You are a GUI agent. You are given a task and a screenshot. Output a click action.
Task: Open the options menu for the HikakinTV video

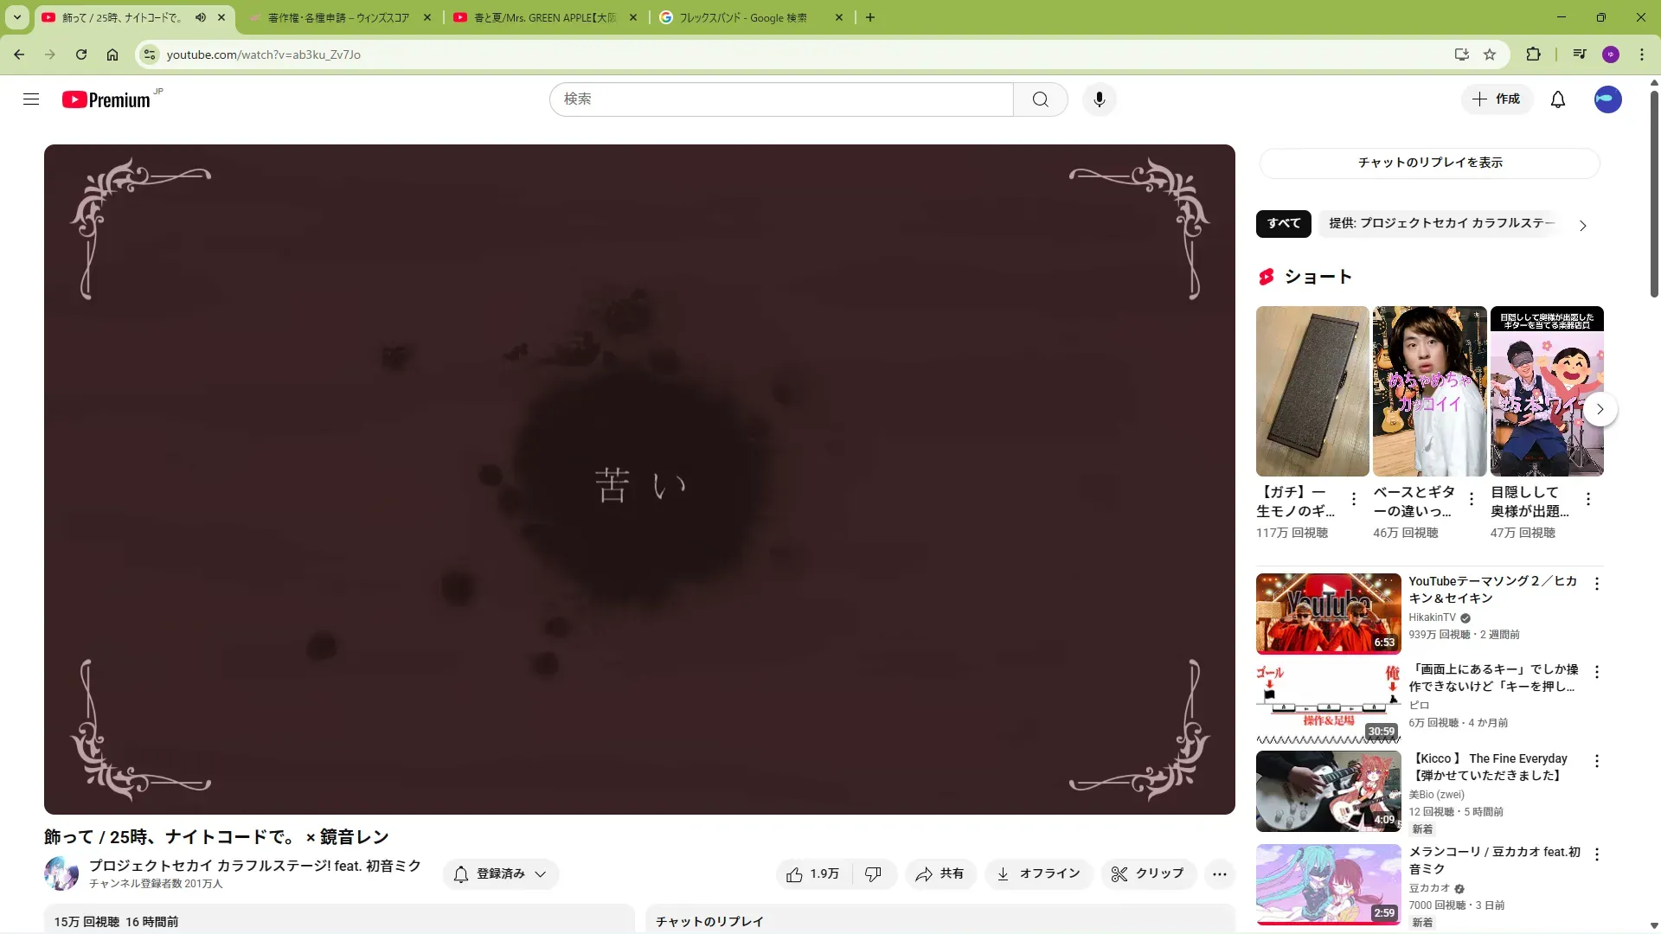coord(1597,584)
